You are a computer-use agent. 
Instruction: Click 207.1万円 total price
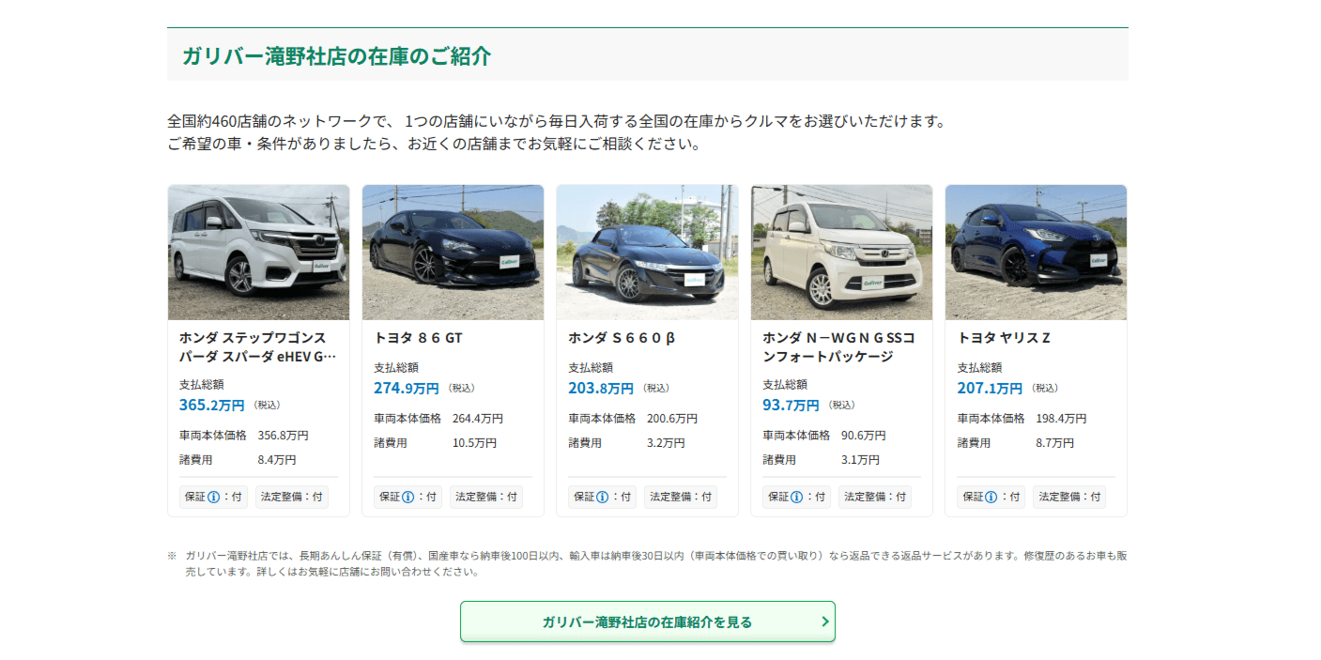pos(990,389)
